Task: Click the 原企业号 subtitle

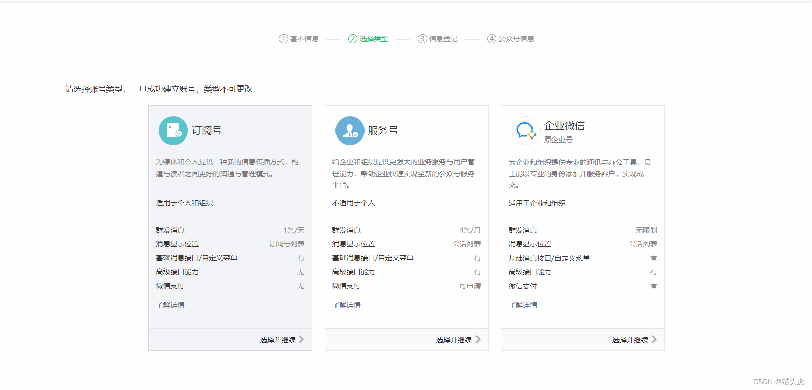Action: (558, 140)
